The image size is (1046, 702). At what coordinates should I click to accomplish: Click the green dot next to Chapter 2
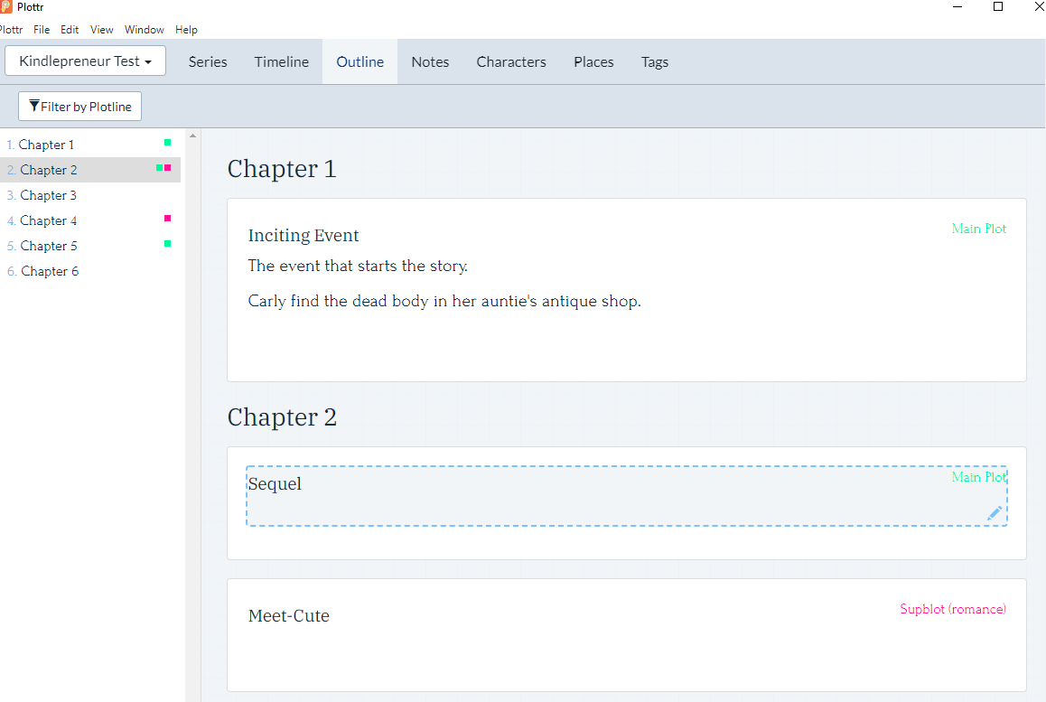click(158, 168)
